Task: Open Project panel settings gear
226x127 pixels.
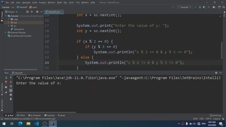Action: tap(37, 12)
